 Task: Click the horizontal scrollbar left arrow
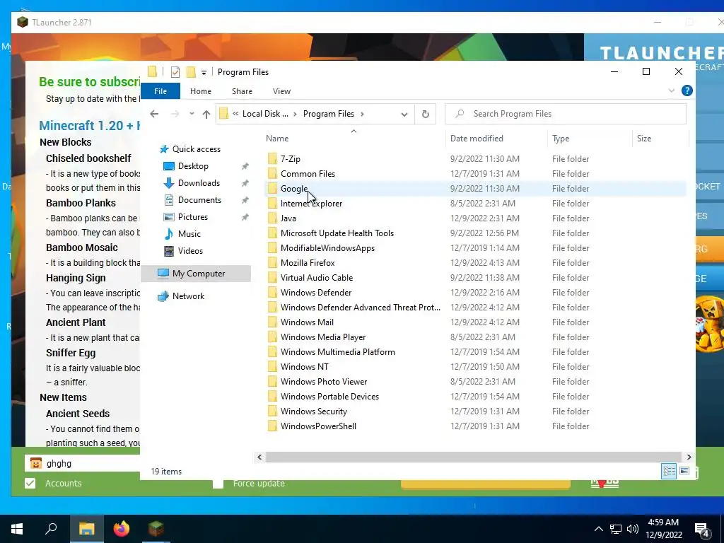tap(259, 457)
